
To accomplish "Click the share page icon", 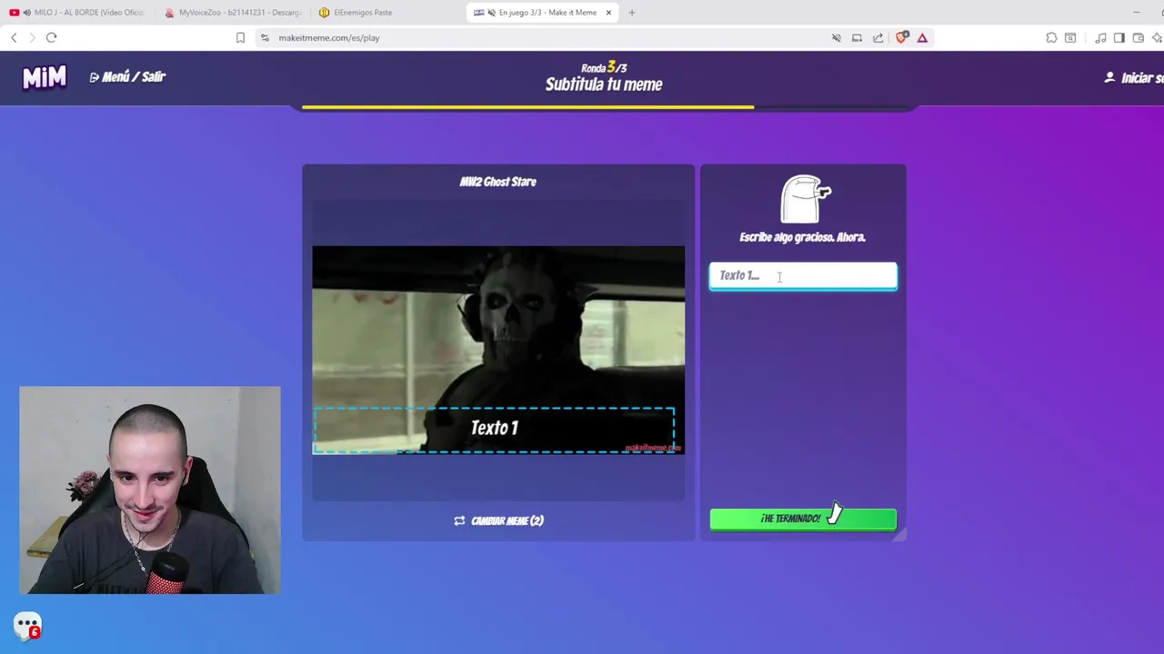I will (878, 37).
